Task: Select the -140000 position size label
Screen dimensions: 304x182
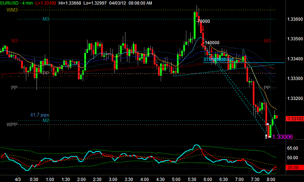Action: point(212,43)
